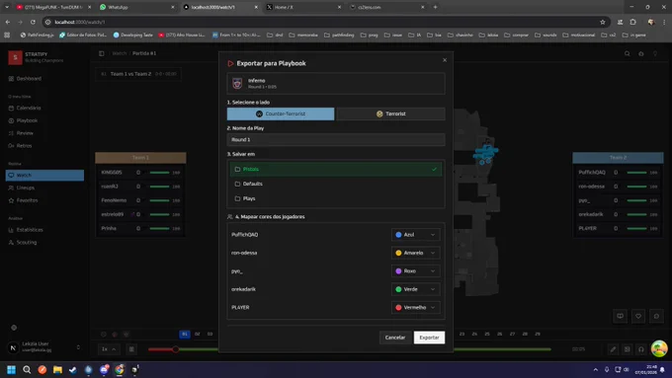
Task: Open Windows taskbar search
Action: [x=27, y=370]
